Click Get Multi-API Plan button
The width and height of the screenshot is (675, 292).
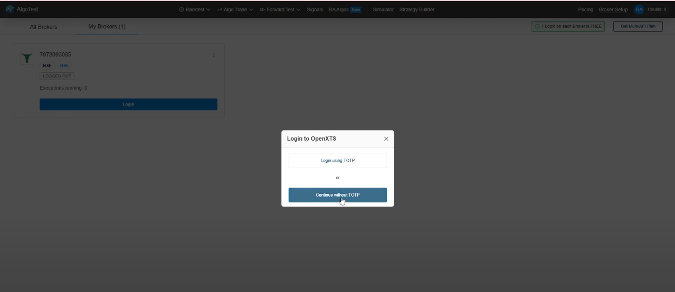pos(638,26)
